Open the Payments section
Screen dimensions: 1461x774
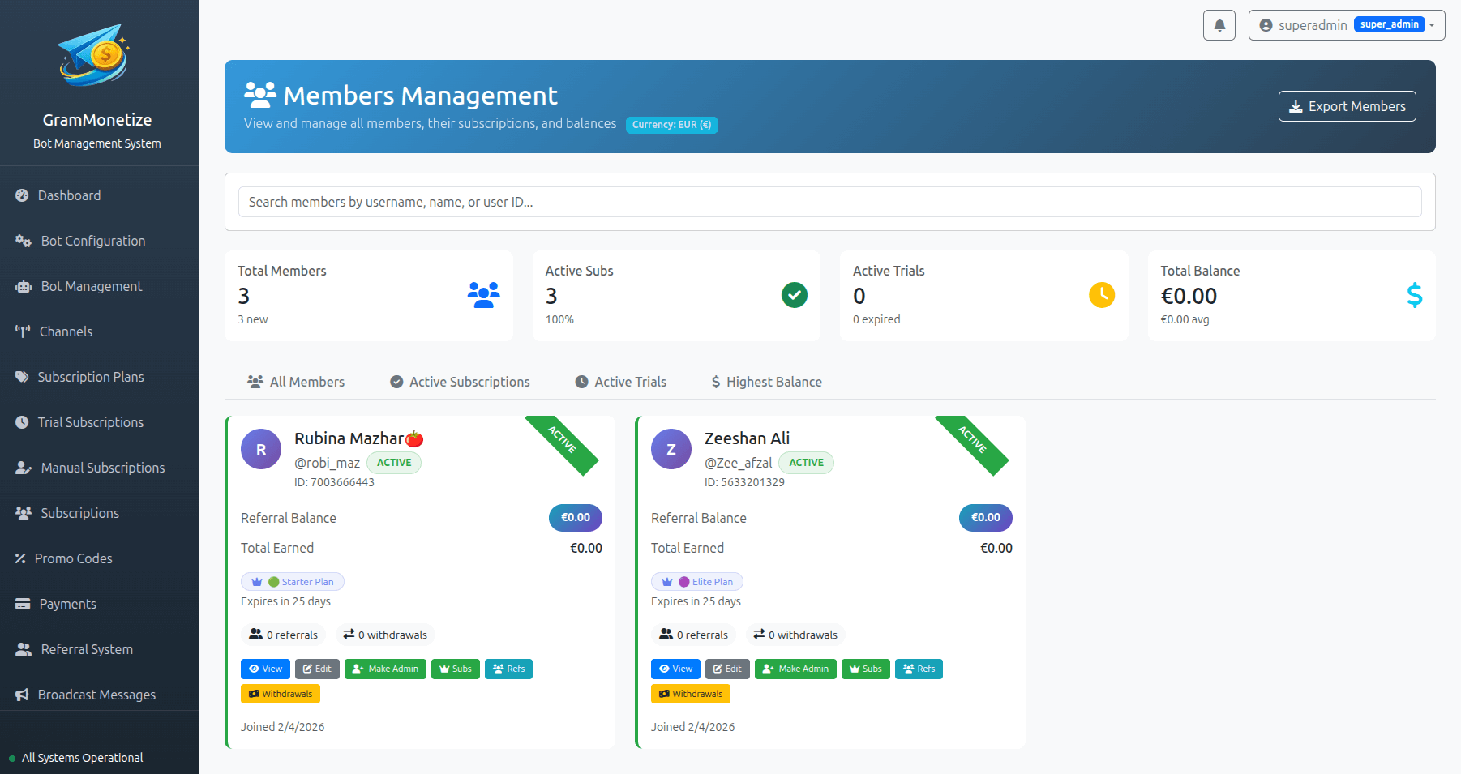pyautogui.click(x=67, y=604)
